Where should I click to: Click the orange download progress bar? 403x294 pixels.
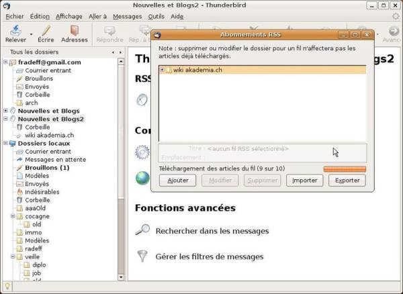coord(345,169)
